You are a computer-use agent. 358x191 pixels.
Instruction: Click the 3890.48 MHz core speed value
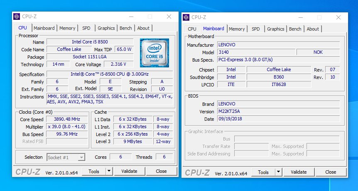pyautogui.click(x=67, y=119)
